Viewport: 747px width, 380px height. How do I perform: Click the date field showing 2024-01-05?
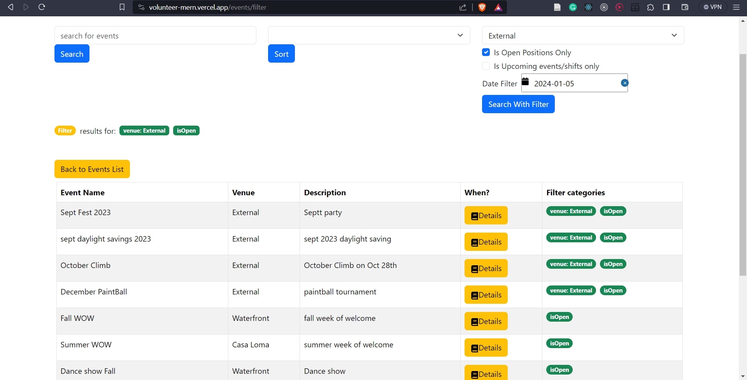point(575,83)
